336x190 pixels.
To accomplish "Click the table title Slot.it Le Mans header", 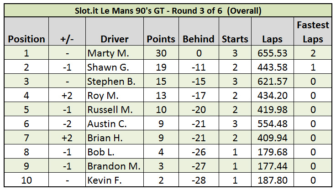I will pyautogui.click(x=168, y=10).
